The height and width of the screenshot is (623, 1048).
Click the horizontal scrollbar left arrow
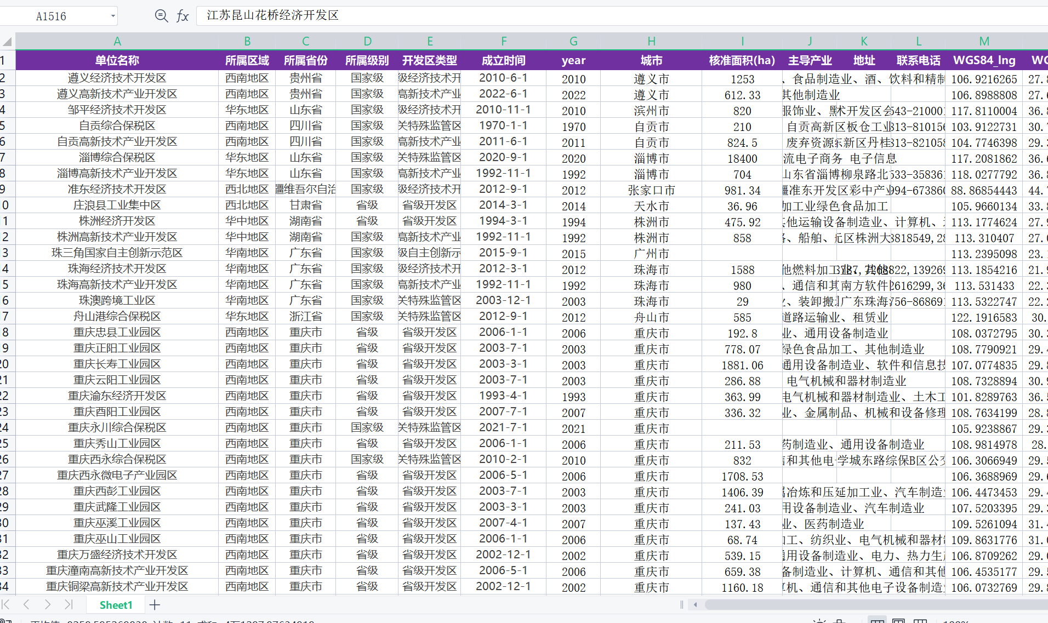click(x=696, y=605)
